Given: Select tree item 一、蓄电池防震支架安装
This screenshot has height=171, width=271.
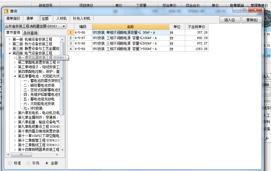Looking at the screenshot, I should 42,81.
